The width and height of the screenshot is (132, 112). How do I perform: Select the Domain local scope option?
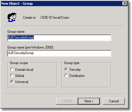click(x=22, y=70)
